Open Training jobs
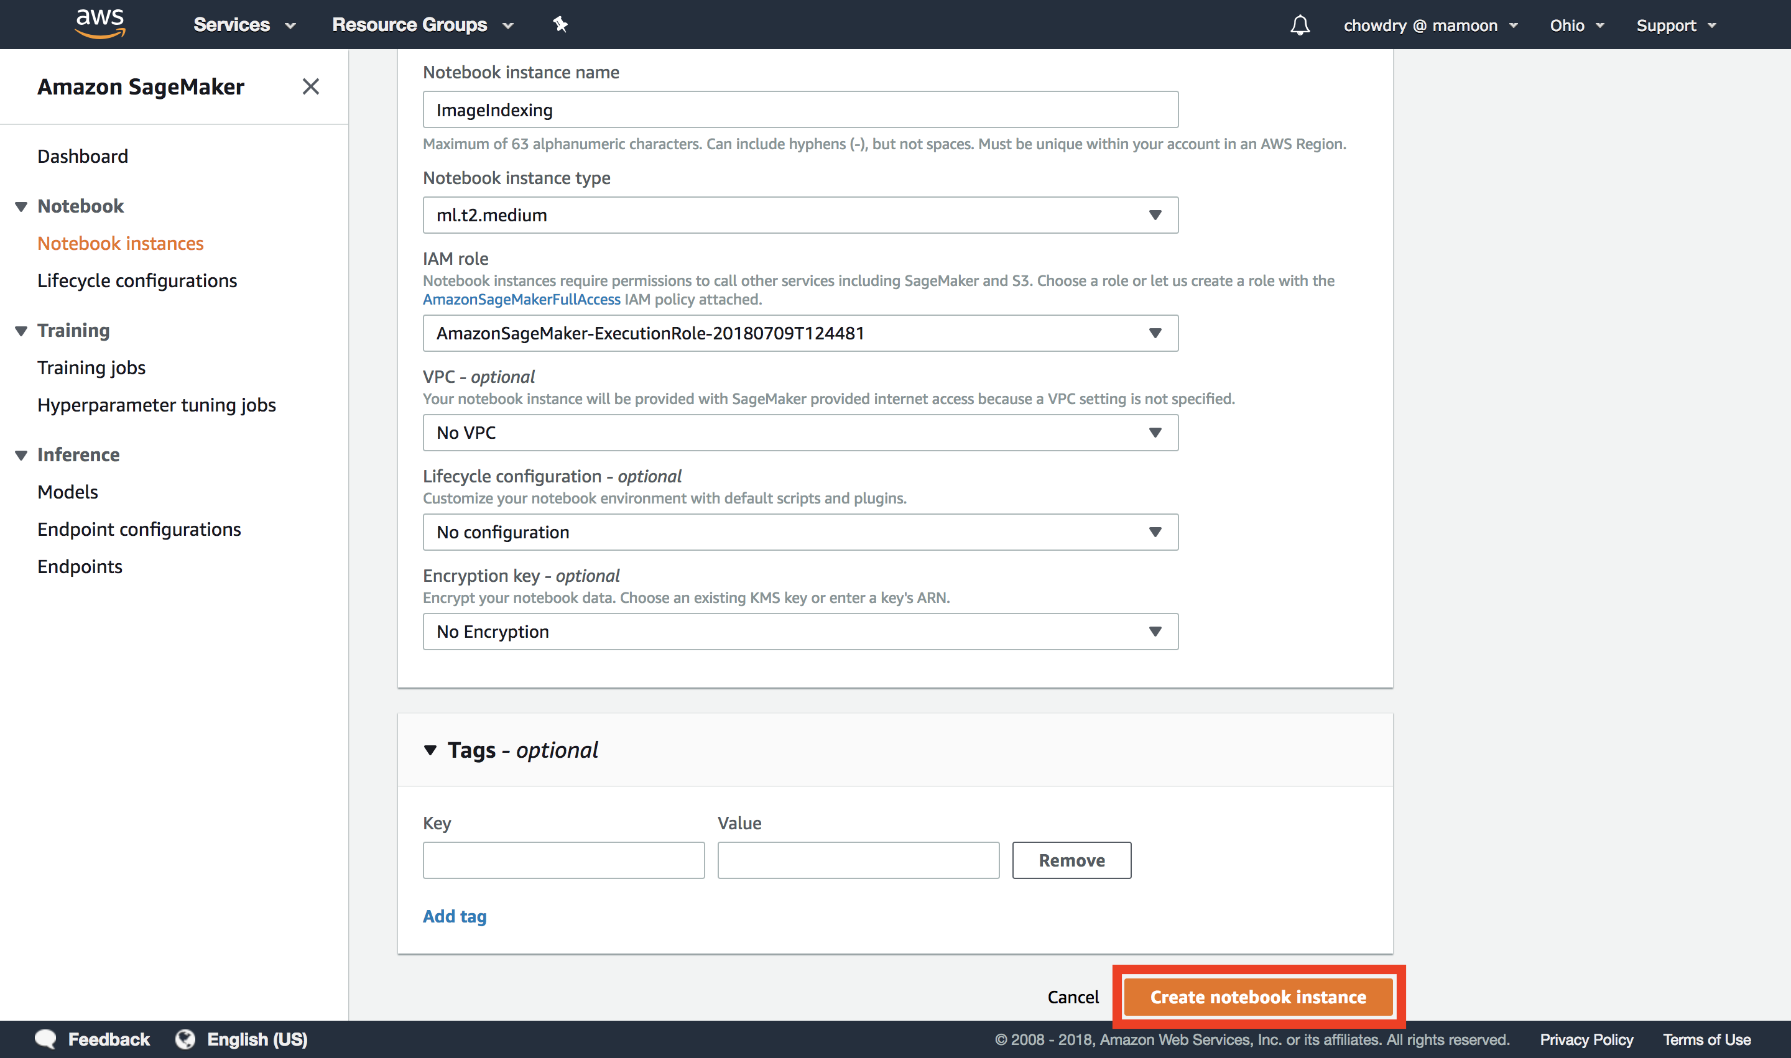The height and width of the screenshot is (1058, 1791). click(91, 368)
